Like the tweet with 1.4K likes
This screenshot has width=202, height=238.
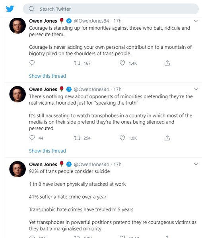tap(122, 63)
